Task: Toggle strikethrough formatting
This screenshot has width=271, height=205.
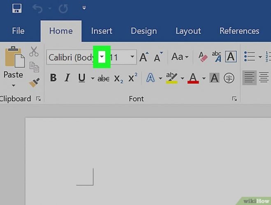Action: [x=103, y=78]
